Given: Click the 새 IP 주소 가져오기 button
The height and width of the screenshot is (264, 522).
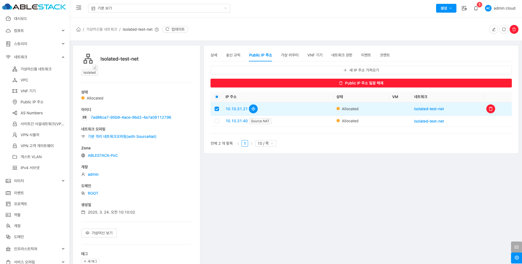Looking at the screenshot, I should pyautogui.click(x=361, y=70).
